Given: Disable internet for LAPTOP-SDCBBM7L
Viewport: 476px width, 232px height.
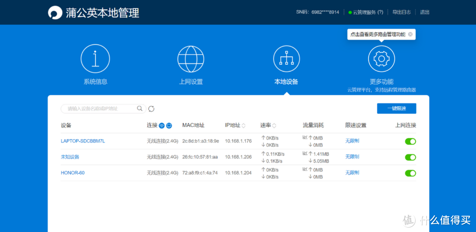Looking at the screenshot, I should pos(410,141).
